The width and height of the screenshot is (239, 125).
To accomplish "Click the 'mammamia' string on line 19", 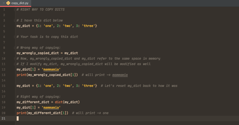I will tap(51, 108).
